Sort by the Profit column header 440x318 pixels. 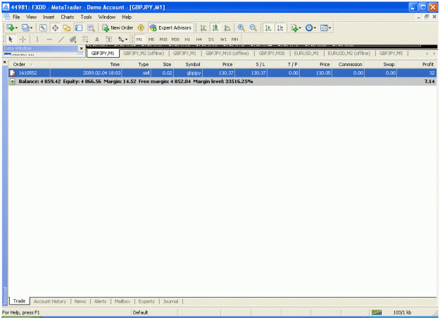pyautogui.click(x=417, y=65)
